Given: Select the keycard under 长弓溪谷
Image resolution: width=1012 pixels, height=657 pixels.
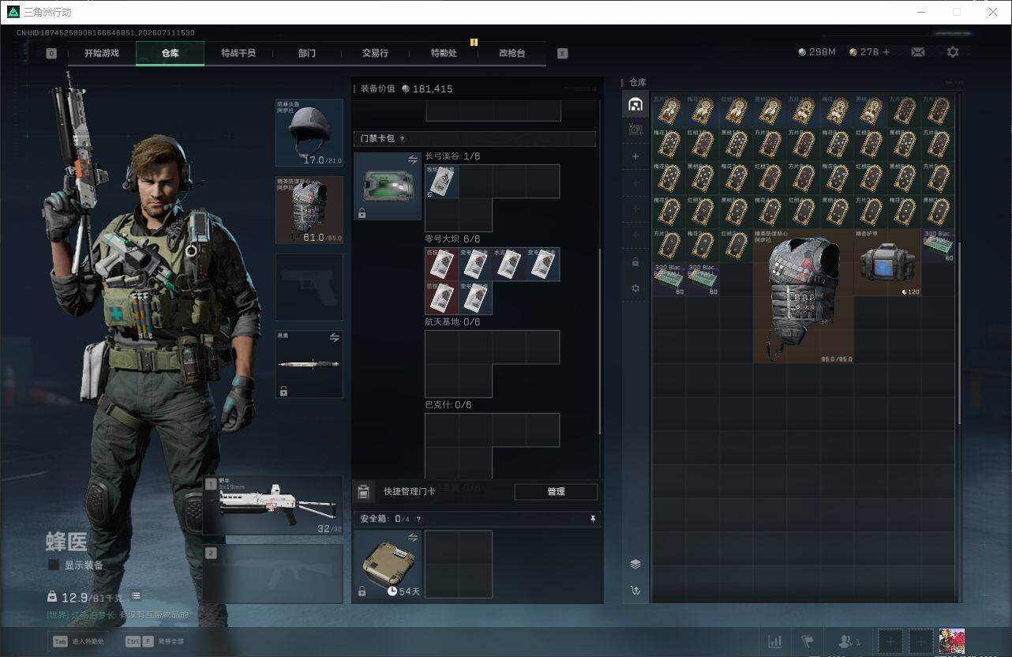Looking at the screenshot, I should click(442, 182).
